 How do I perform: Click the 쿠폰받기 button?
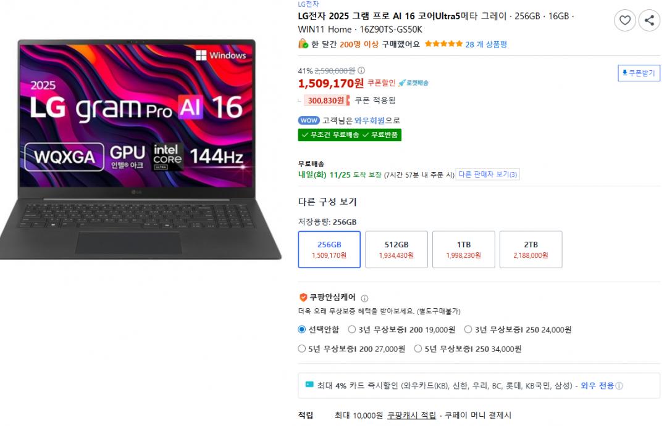coord(639,73)
